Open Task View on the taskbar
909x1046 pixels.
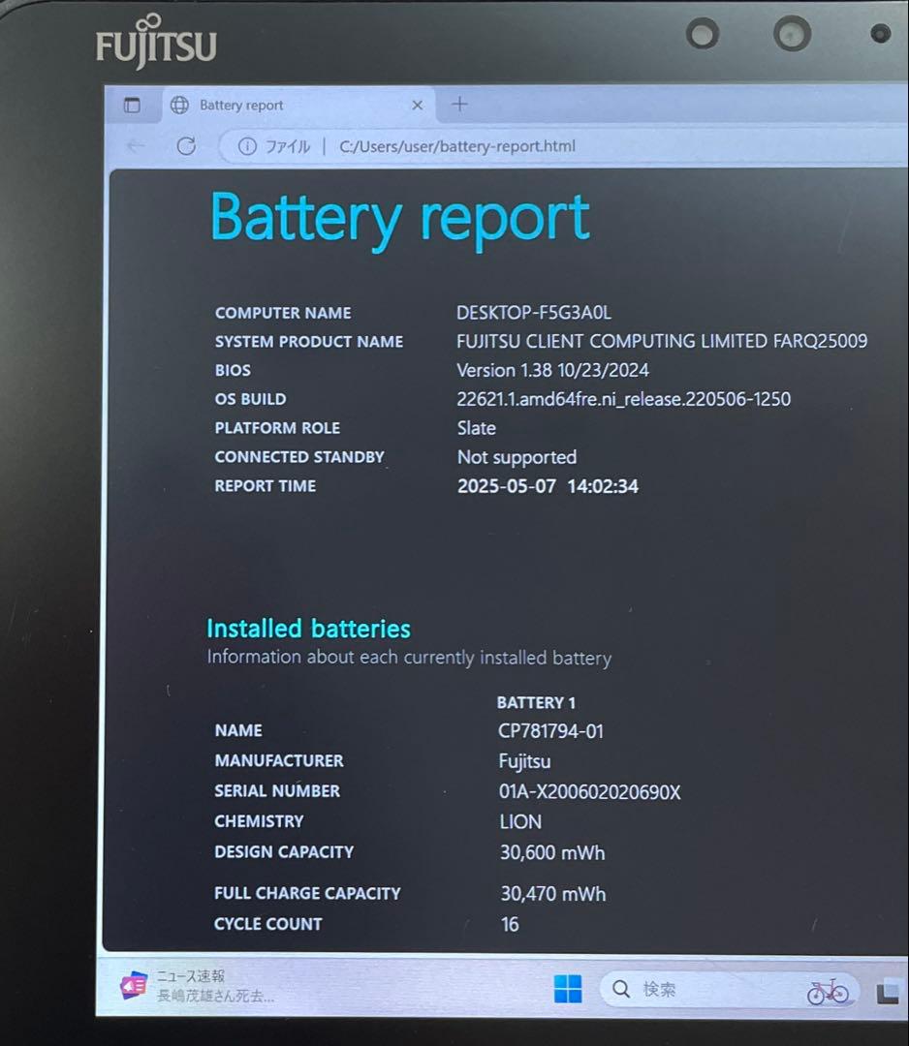point(888,992)
